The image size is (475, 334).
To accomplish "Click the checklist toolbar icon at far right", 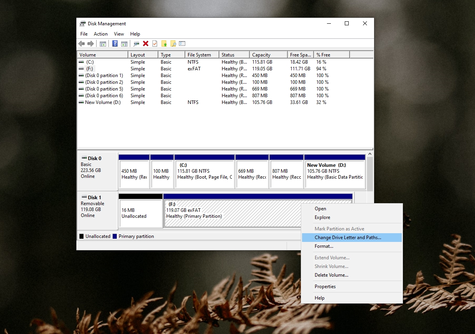I will click(x=182, y=43).
